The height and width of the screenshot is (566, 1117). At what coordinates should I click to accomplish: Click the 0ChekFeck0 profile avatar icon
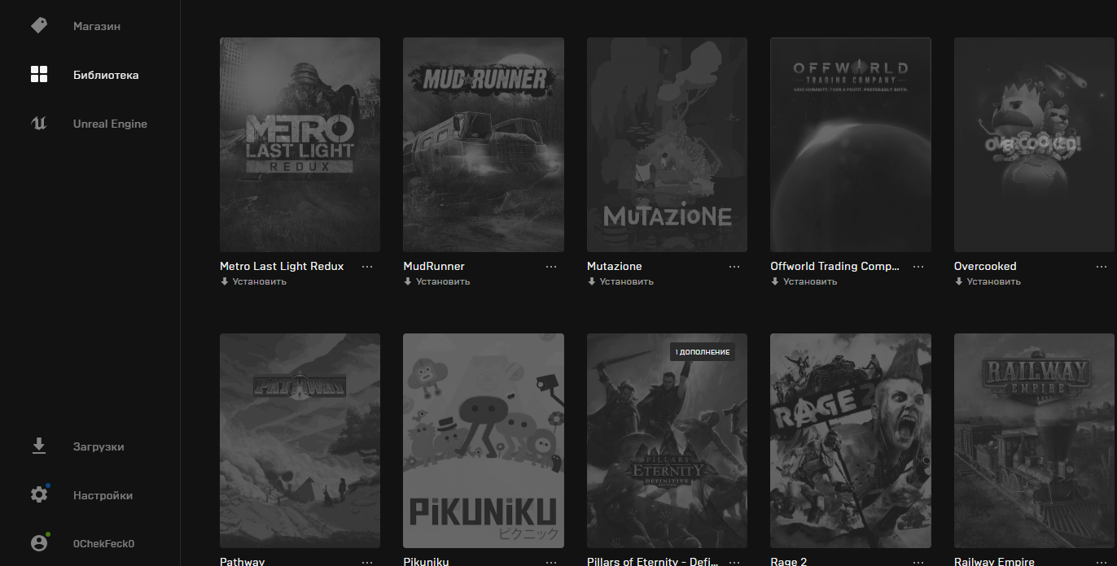(39, 543)
